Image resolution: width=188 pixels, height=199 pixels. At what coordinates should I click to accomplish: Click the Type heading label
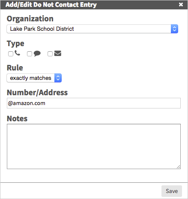coord(15,44)
